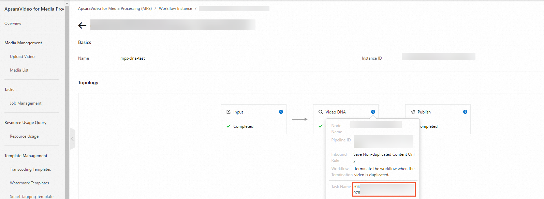Collapse the left sidebar handle
544x199 pixels.
(x=72, y=139)
